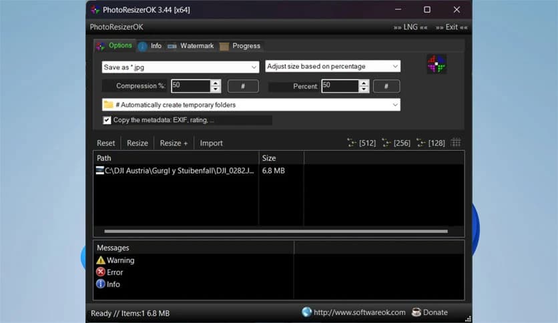
Task: Open the softwareok.com website link
Action: [x=354, y=312]
